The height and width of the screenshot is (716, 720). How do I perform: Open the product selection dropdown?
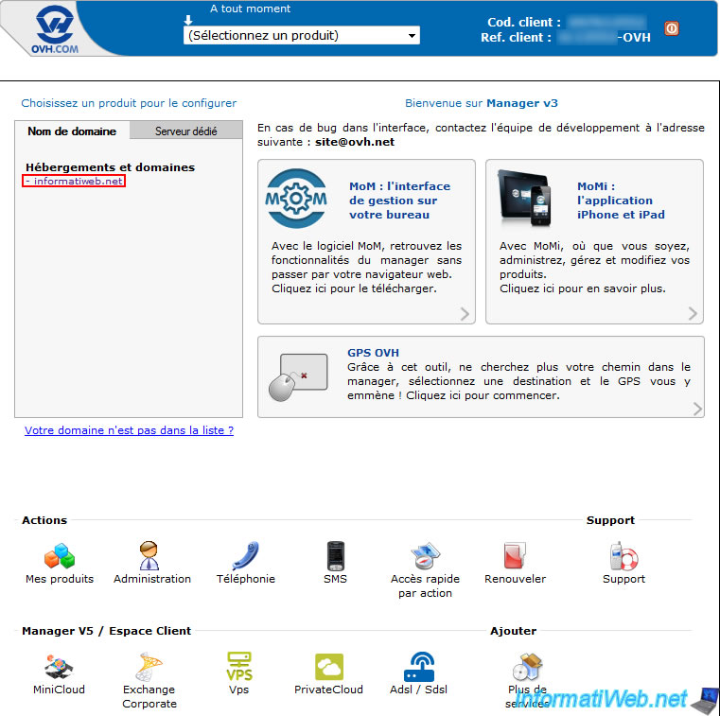pos(301,35)
